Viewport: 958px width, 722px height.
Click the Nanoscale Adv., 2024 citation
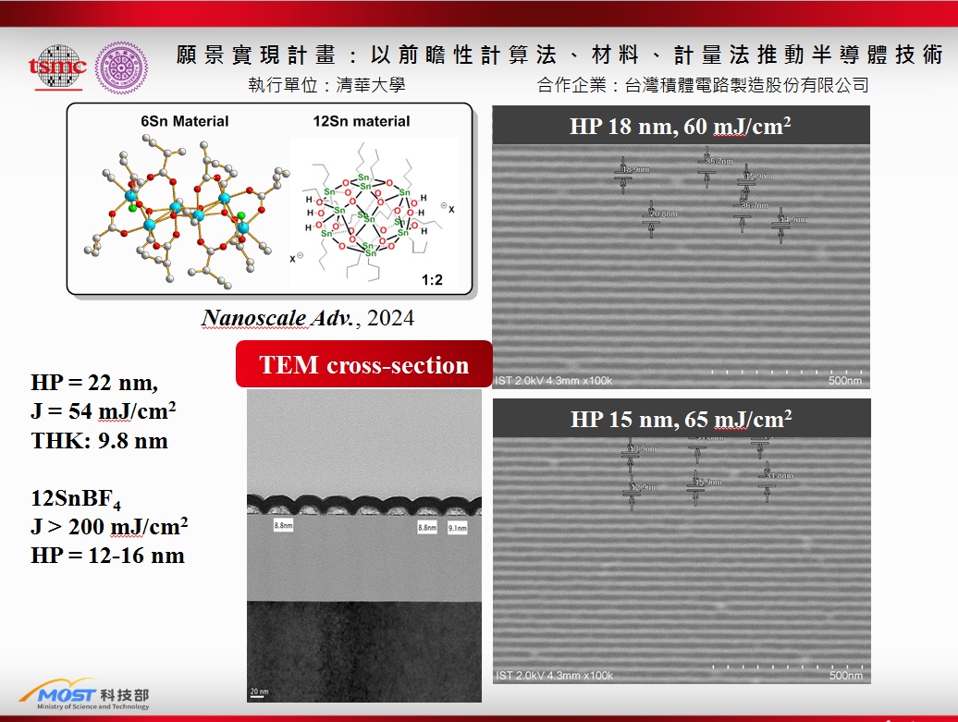click(308, 319)
